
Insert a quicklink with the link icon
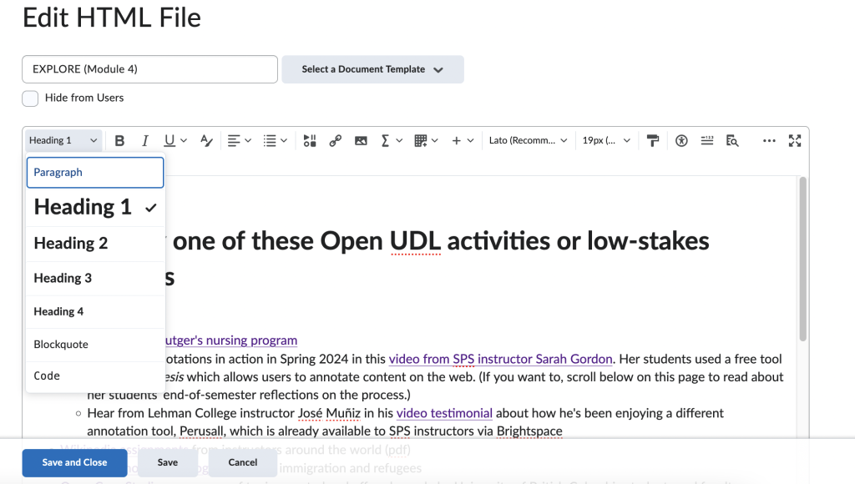(x=335, y=141)
